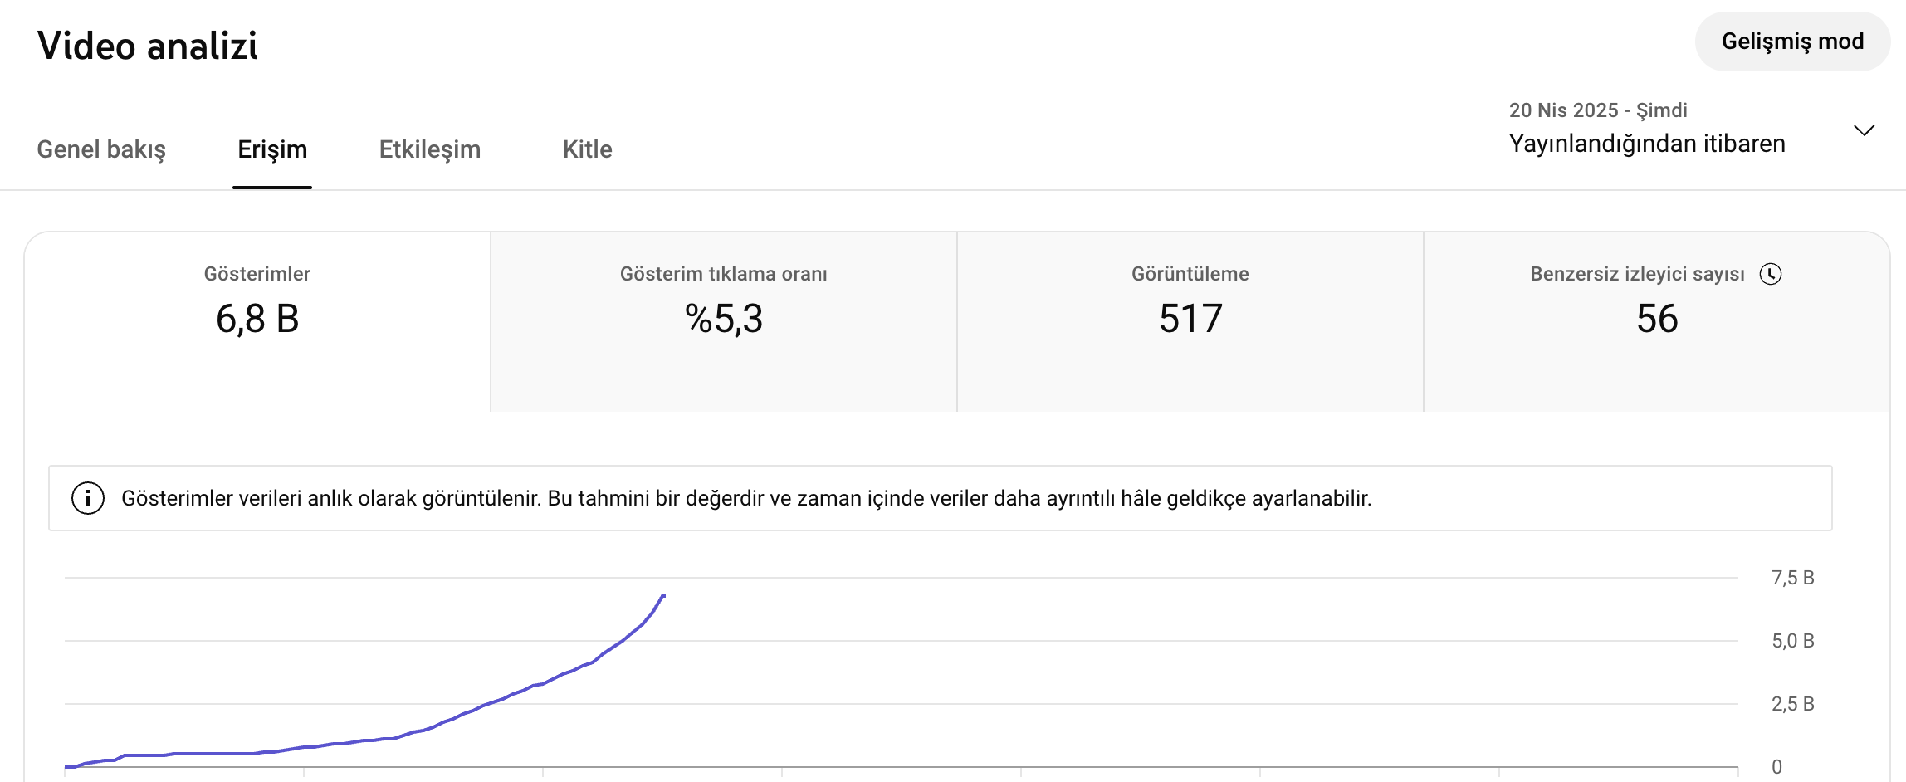Select the Benzersiz izleyici sayısı card
Screen dimensions: 1906x782
coord(1657,321)
